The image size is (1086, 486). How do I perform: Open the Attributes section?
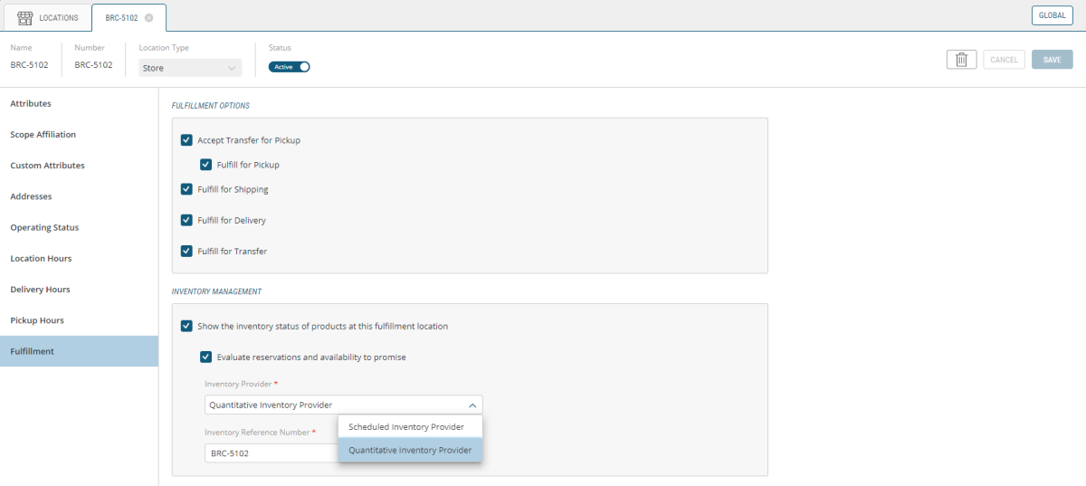(x=31, y=104)
